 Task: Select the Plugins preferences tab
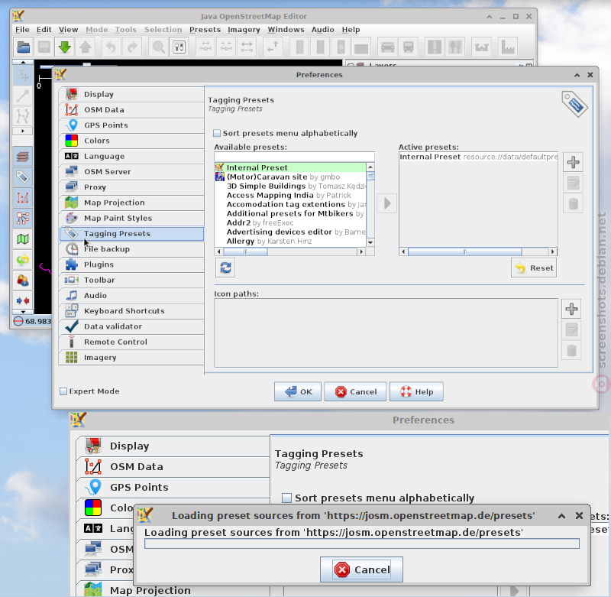click(131, 264)
